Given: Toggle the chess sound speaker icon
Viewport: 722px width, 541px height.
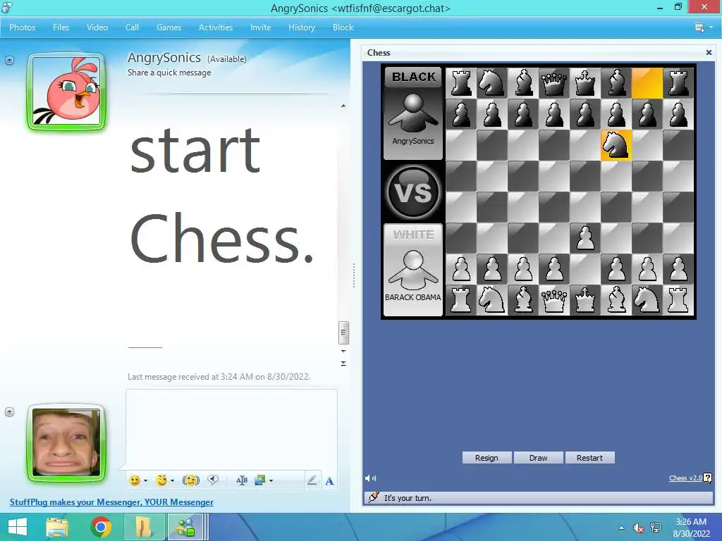Looking at the screenshot, I should point(371,478).
